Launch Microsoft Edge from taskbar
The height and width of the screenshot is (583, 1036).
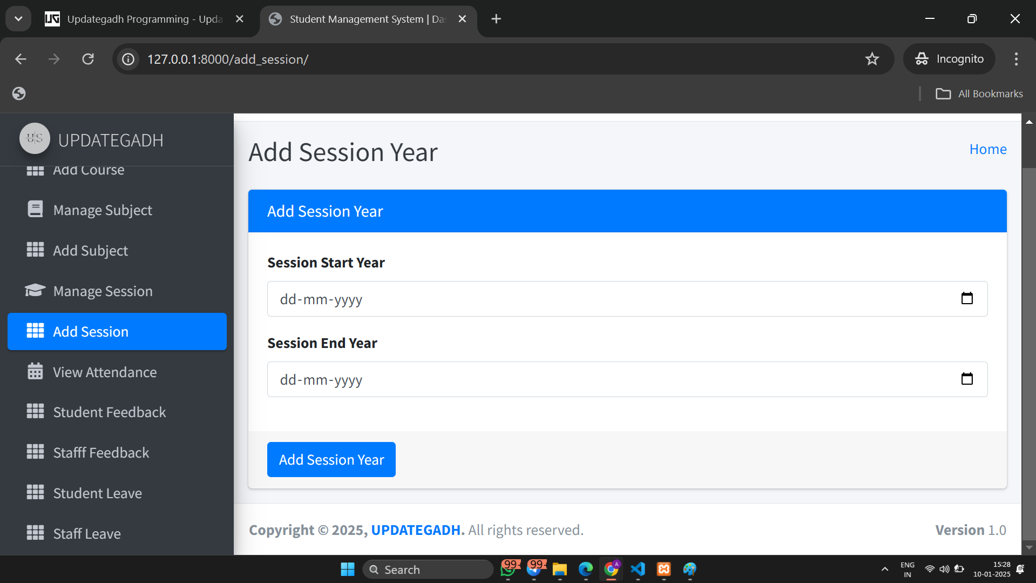[586, 569]
